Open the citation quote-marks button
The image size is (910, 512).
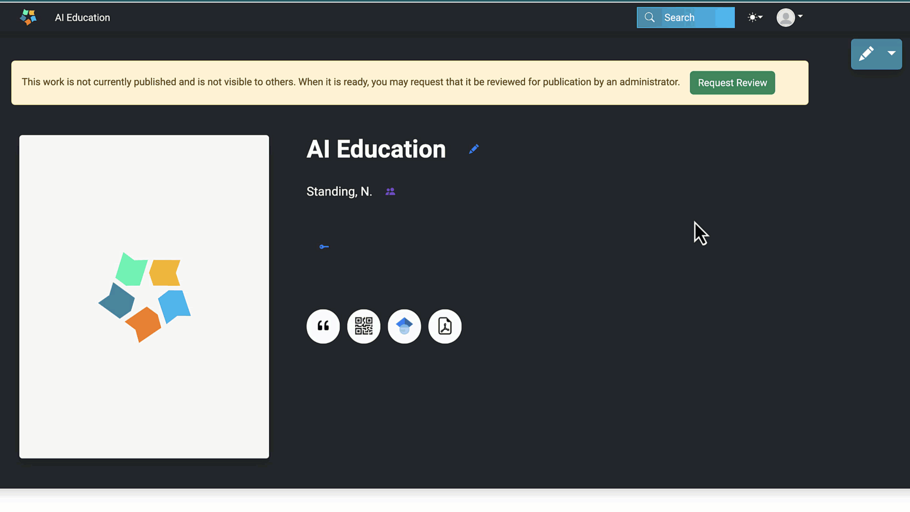(323, 326)
